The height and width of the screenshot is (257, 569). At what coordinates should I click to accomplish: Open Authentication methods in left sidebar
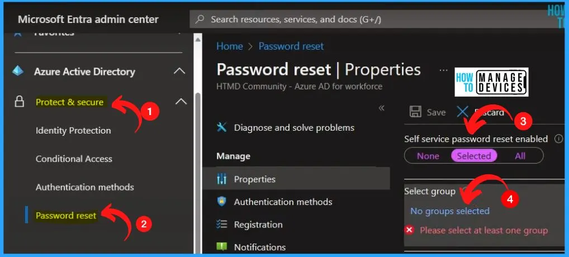pos(85,187)
